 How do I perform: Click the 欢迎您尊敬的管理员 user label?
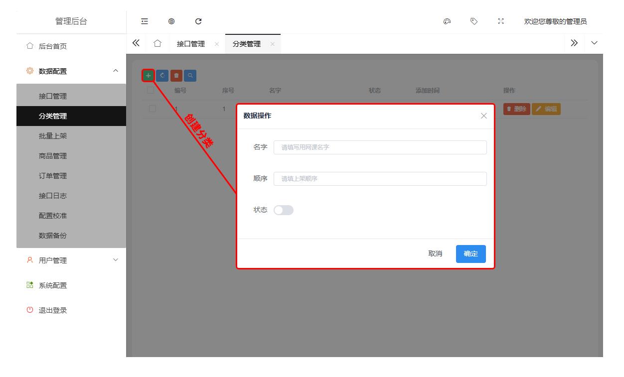(x=555, y=21)
